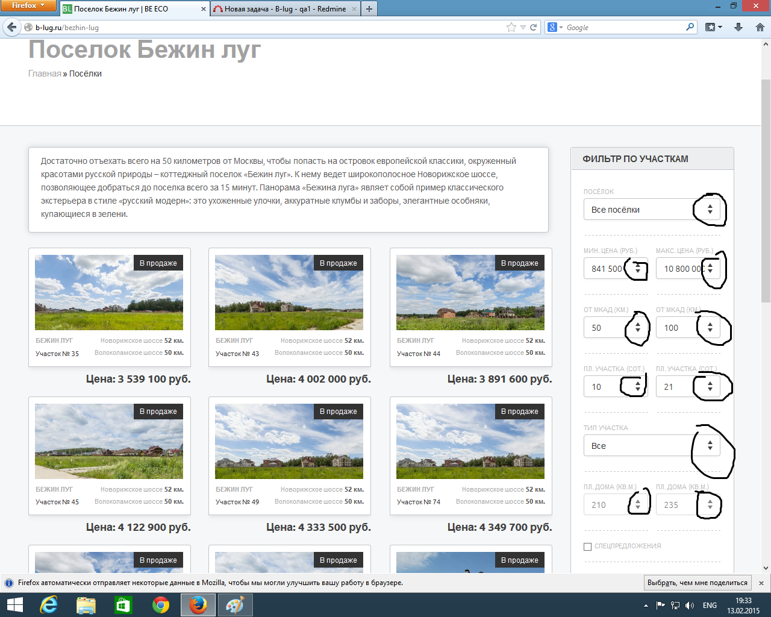Screen dimensions: 771x617
Task: Enable the Спецпредложения checkbox
Action: pos(587,547)
